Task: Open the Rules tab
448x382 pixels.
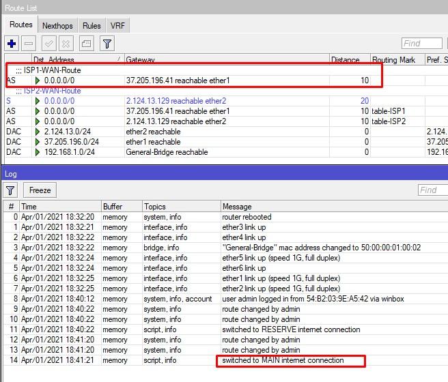Action: [92, 26]
